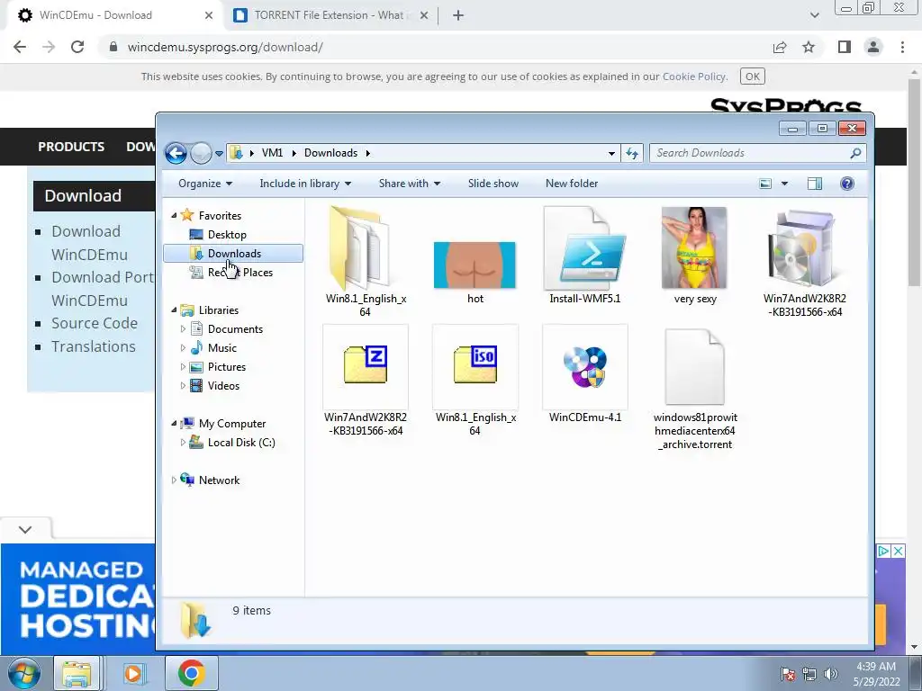Screen dimensions: 922x691
Task: Click Downloads in the address bar
Action: pyautogui.click(x=330, y=153)
